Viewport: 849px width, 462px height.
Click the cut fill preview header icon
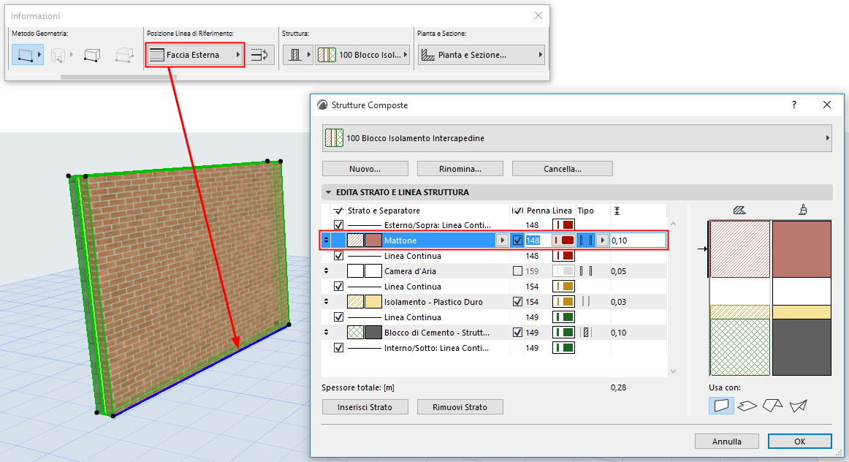click(739, 210)
